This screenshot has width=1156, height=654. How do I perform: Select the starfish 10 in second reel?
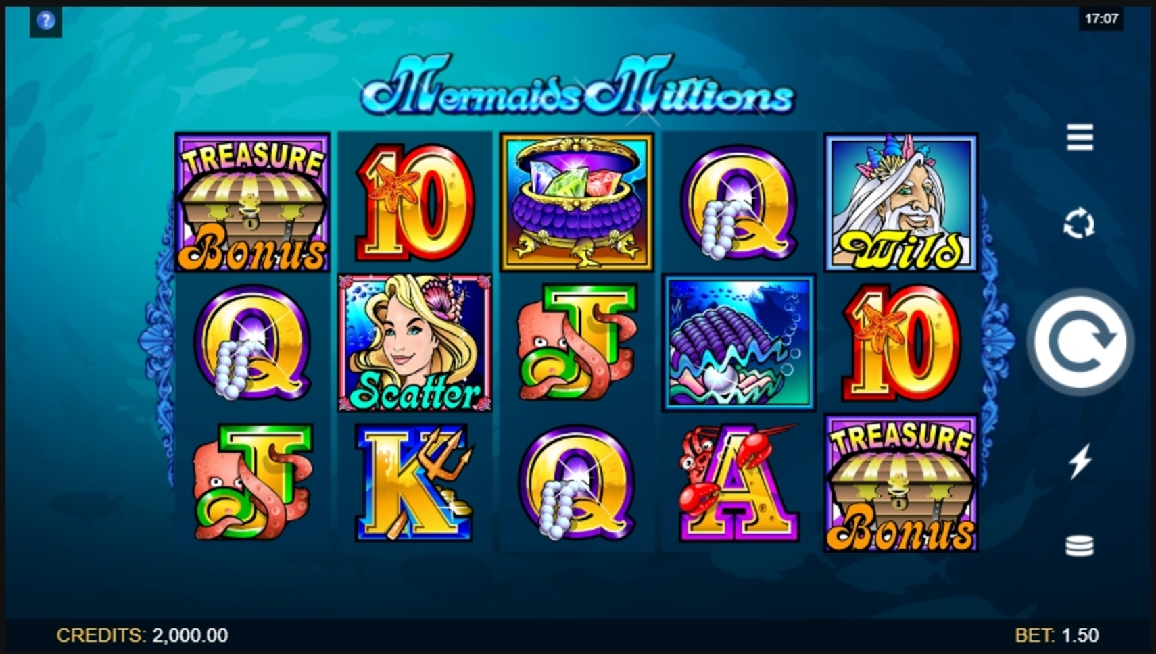pyautogui.click(x=414, y=202)
